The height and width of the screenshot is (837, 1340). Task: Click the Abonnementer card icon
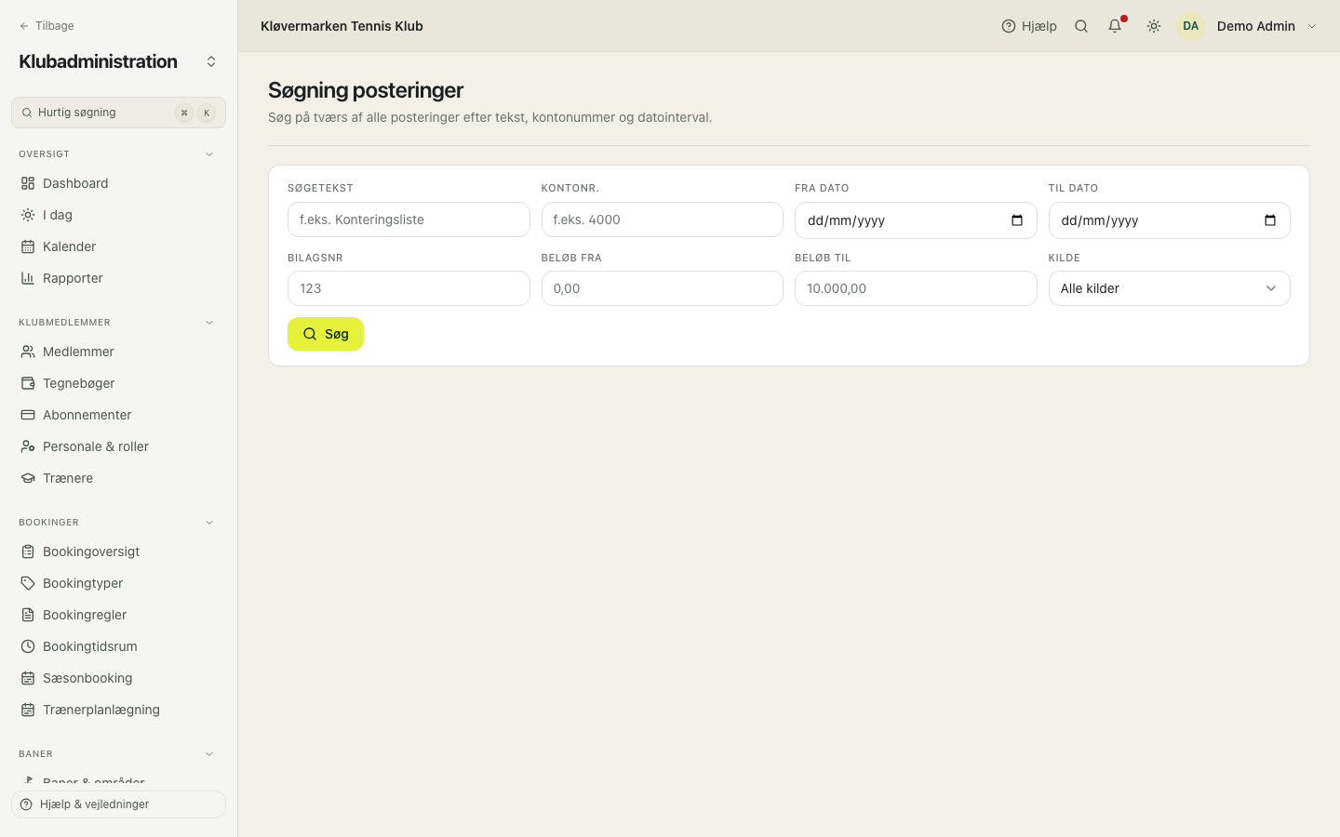pos(28,415)
